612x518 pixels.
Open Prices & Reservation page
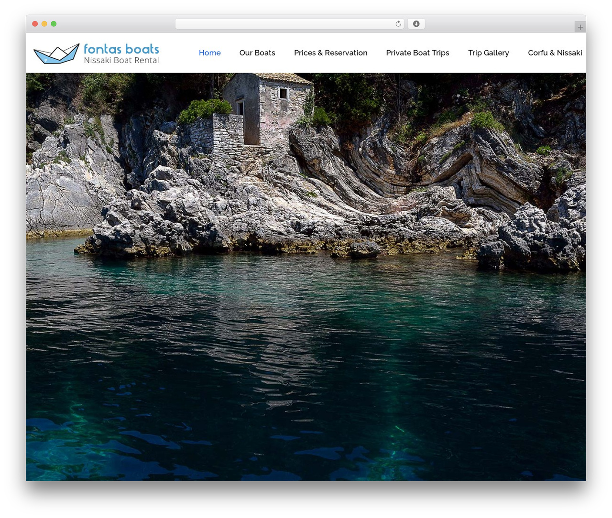pos(331,53)
